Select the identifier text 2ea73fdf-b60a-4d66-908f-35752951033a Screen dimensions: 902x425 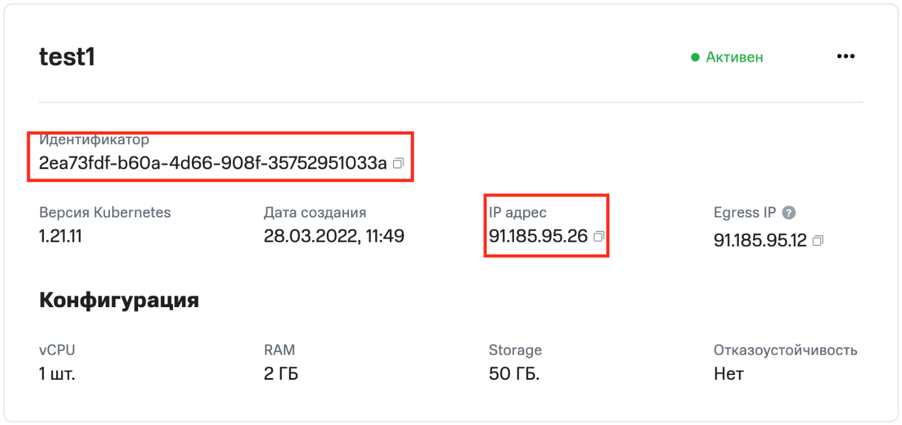click(213, 164)
